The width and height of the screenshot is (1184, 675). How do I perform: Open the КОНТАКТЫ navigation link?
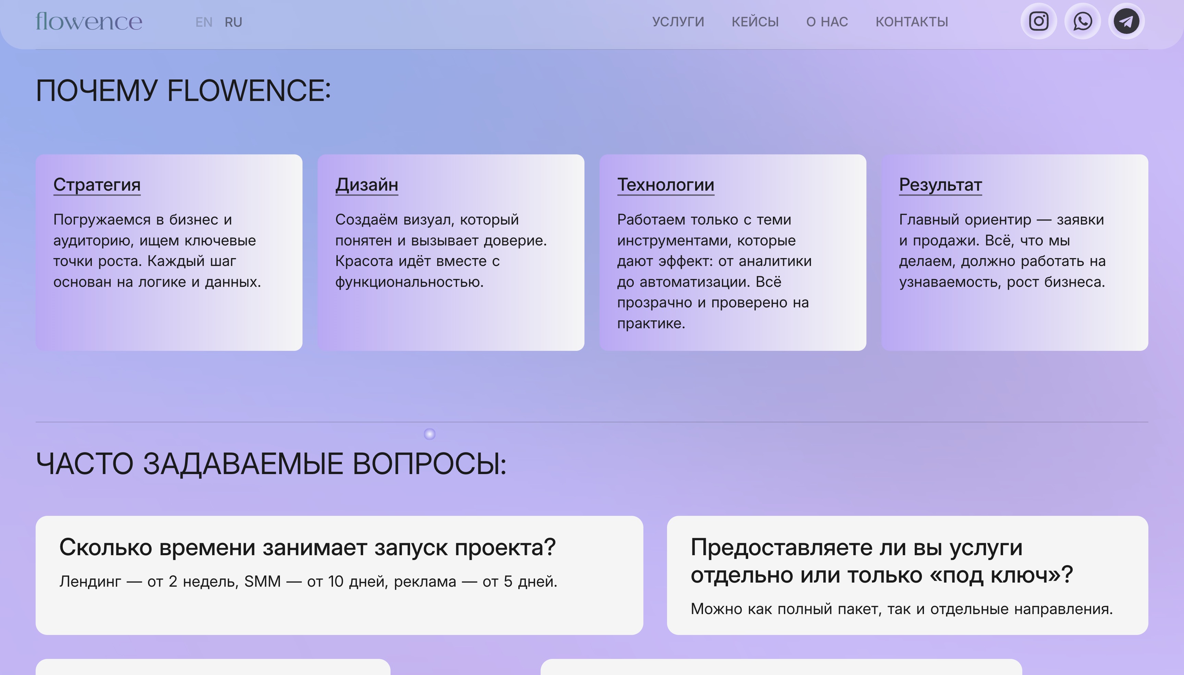pyautogui.click(x=912, y=22)
